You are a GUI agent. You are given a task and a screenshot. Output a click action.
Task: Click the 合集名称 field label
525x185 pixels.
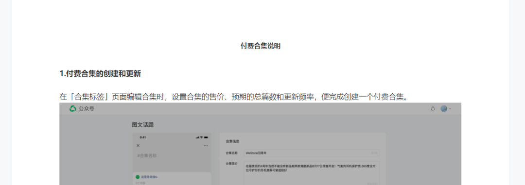coord(232,153)
